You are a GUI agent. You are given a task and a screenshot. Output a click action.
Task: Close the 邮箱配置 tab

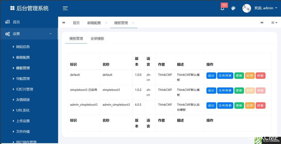coord(106,23)
